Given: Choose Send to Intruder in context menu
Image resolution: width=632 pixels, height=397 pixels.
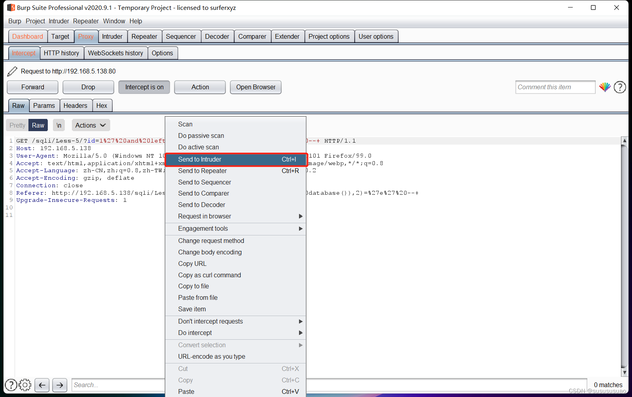Looking at the screenshot, I should click(x=235, y=159).
